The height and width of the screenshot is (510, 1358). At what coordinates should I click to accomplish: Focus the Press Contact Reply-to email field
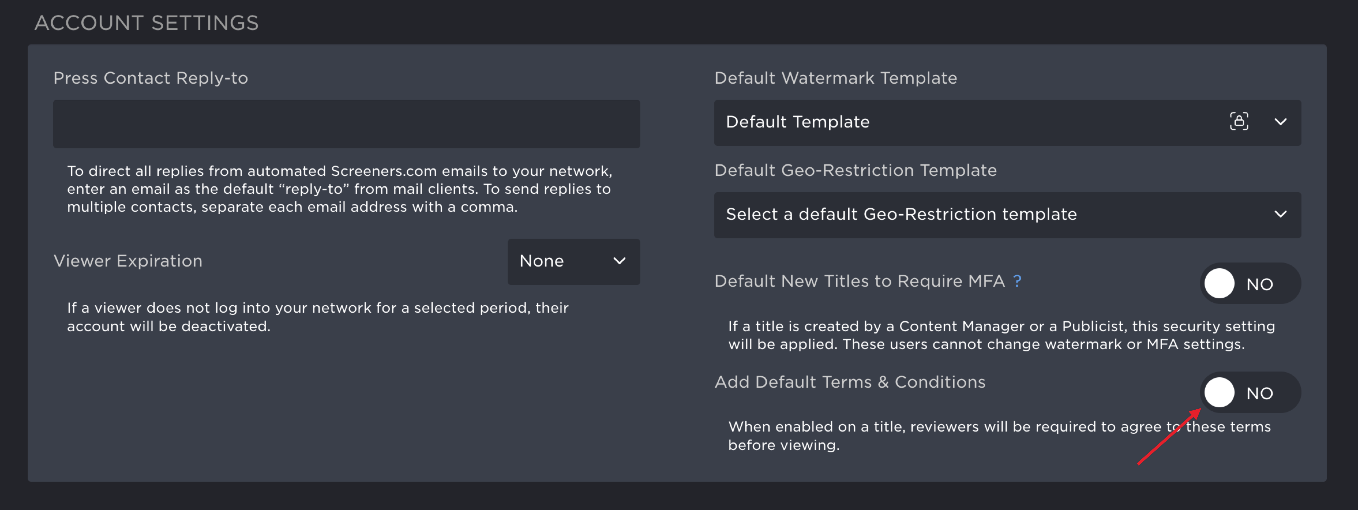tap(346, 124)
